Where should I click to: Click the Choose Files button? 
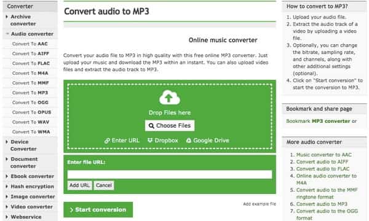click(x=170, y=126)
